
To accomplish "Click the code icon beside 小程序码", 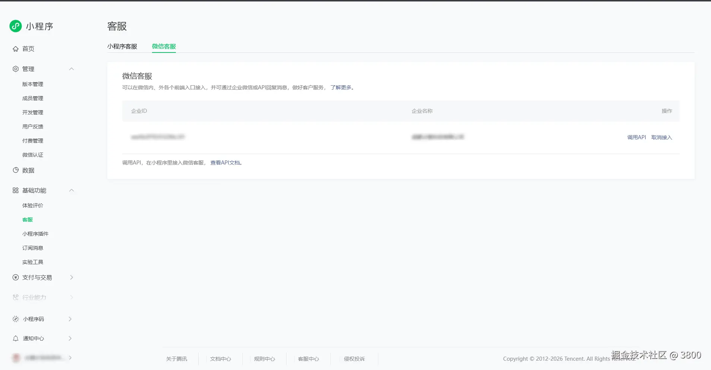I will (16, 319).
